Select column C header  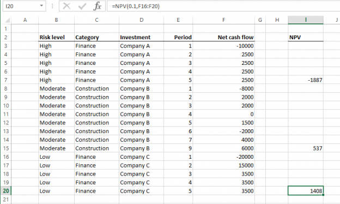point(96,20)
